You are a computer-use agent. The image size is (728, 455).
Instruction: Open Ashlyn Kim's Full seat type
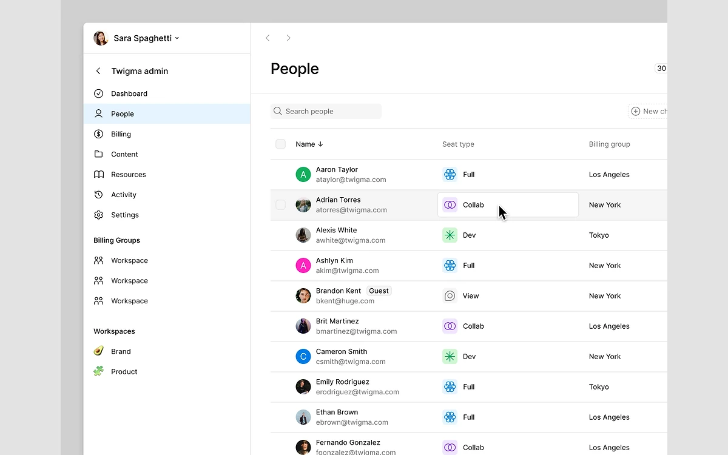[459, 266]
